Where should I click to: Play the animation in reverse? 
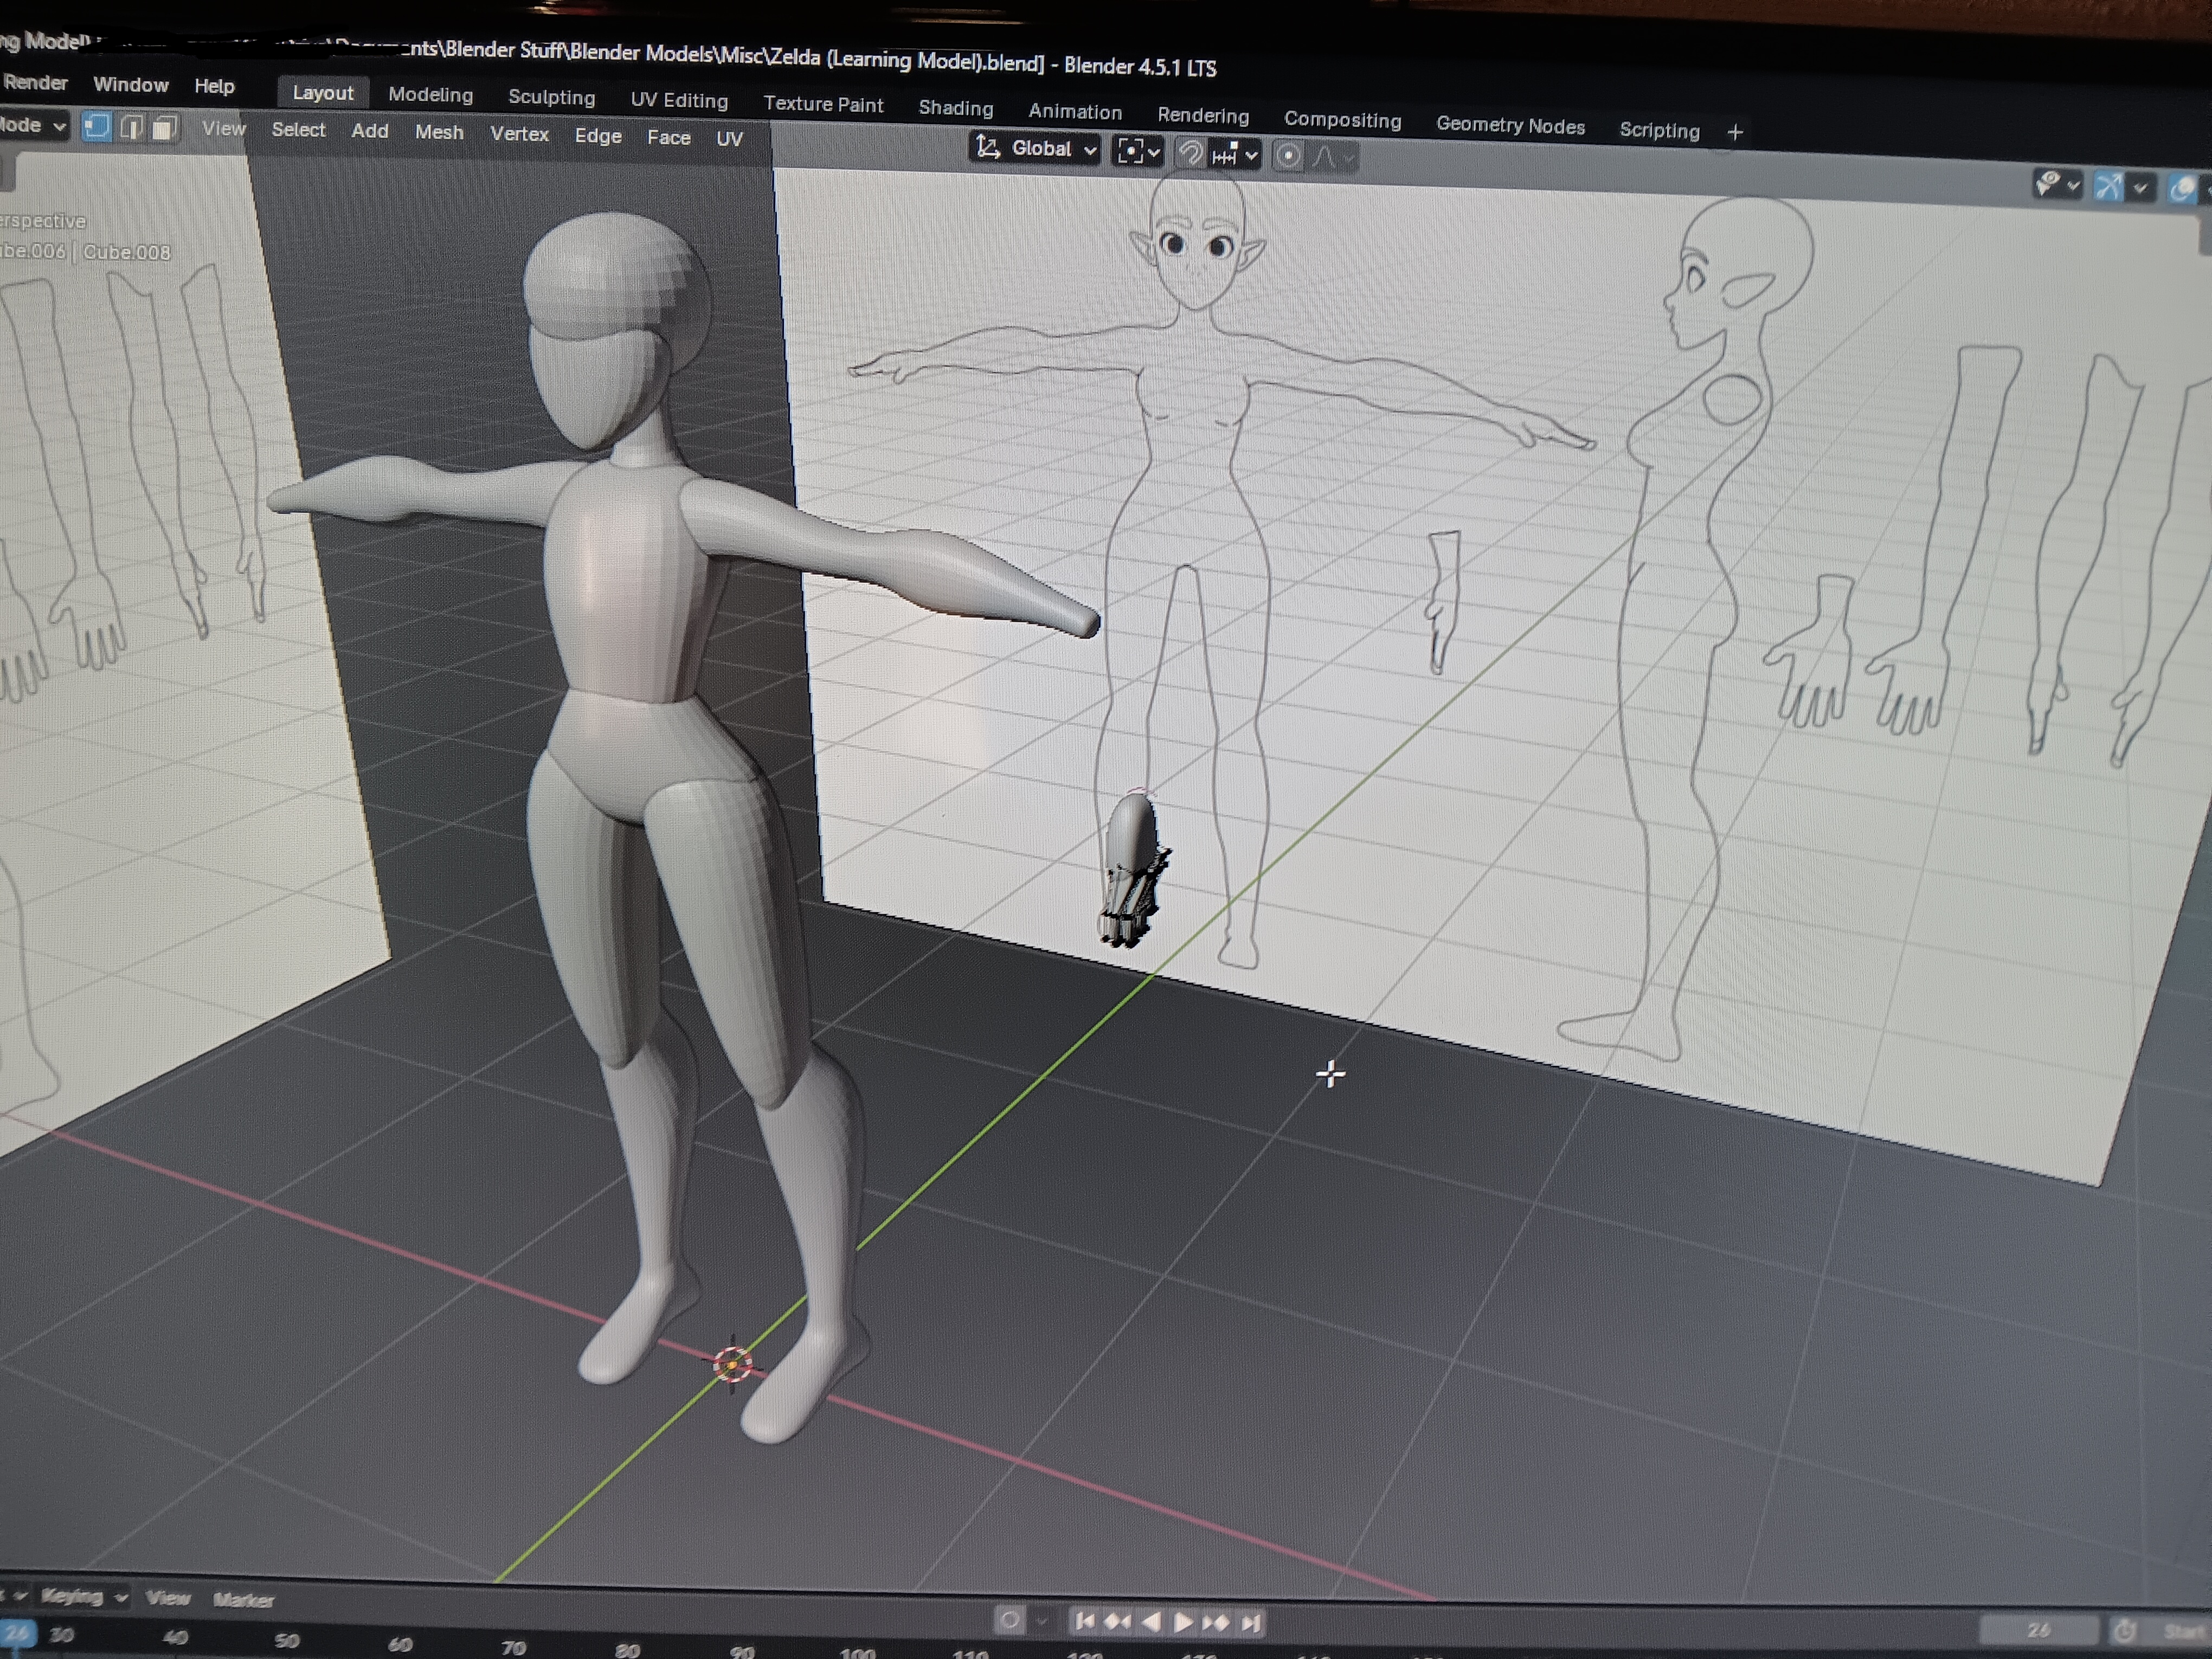[1151, 1622]
